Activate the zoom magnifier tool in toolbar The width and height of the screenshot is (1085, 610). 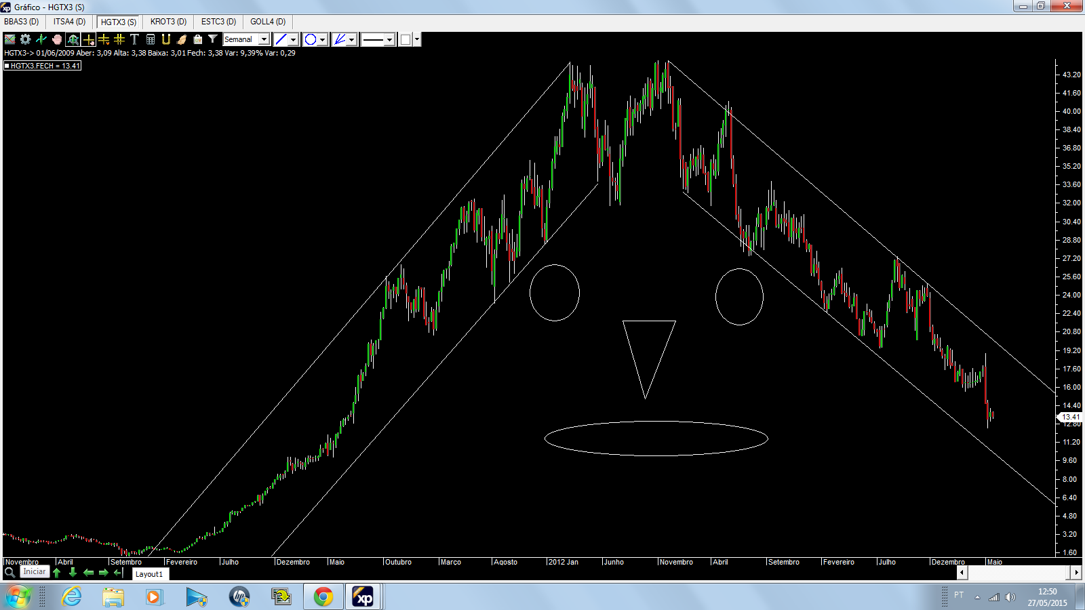[x=73, y=39]
